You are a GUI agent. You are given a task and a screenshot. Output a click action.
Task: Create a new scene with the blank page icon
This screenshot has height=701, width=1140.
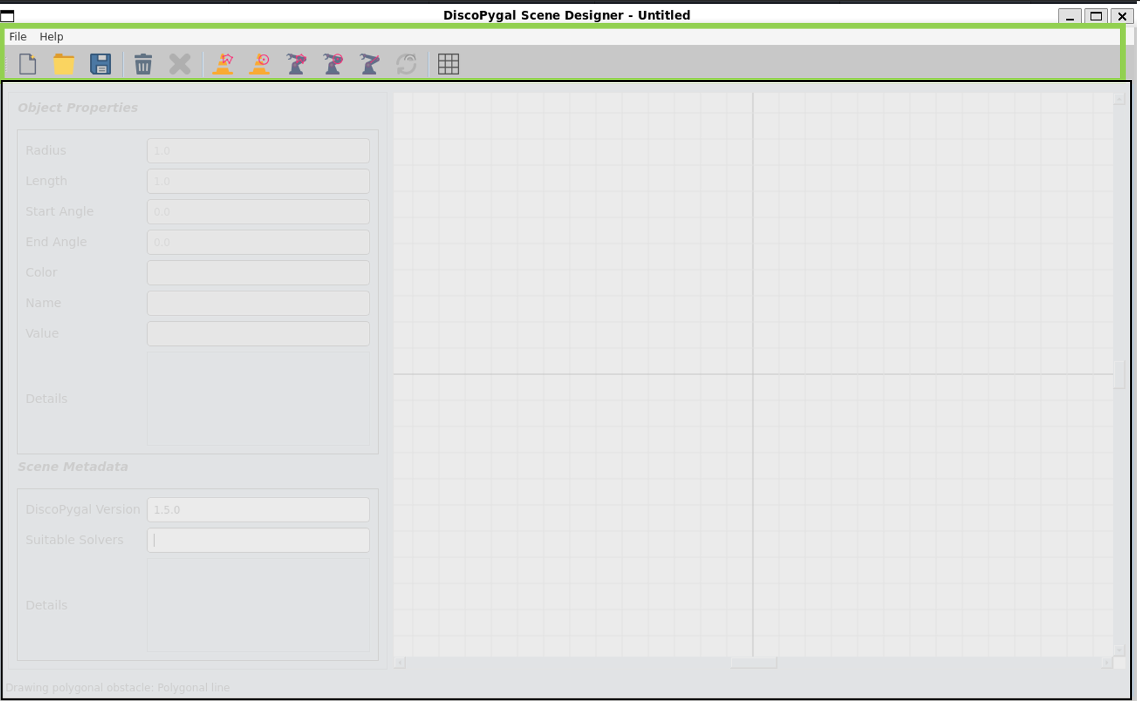tap(28, 64)
